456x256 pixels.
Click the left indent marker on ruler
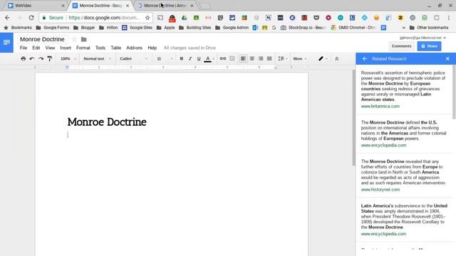click(67, 68)
